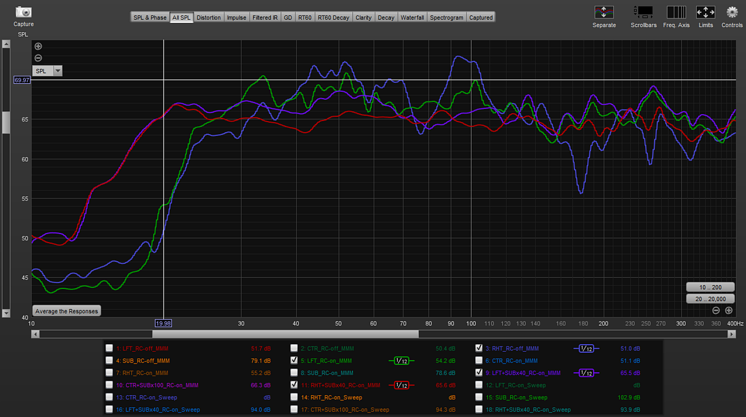The height and width of the screenshot is (417, 746).
Task: Switch to the Distortion tab
Action: pyautogui.click(x=208, y=17)
